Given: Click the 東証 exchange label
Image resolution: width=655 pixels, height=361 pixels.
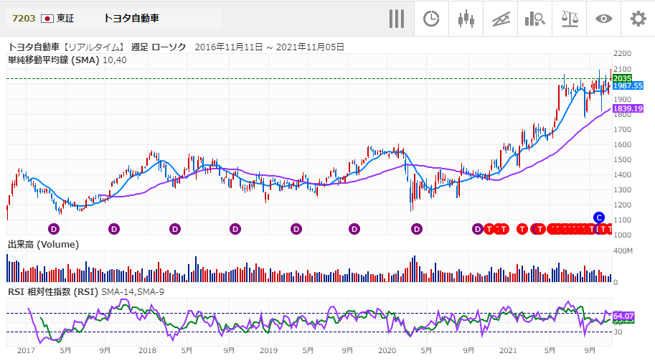Looking at the screenshot, I should tap(65, 19).
